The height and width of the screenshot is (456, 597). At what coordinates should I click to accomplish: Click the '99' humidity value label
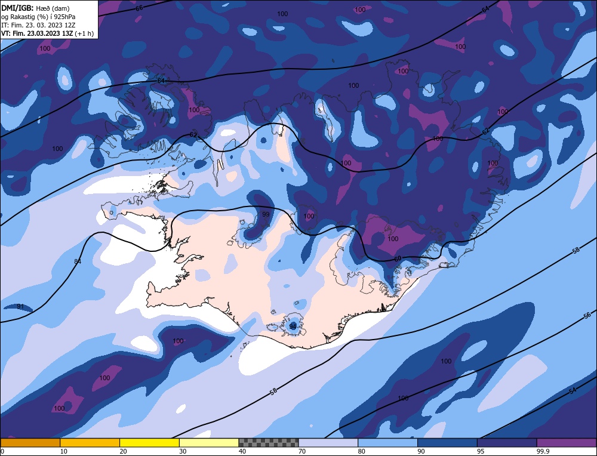266,214
